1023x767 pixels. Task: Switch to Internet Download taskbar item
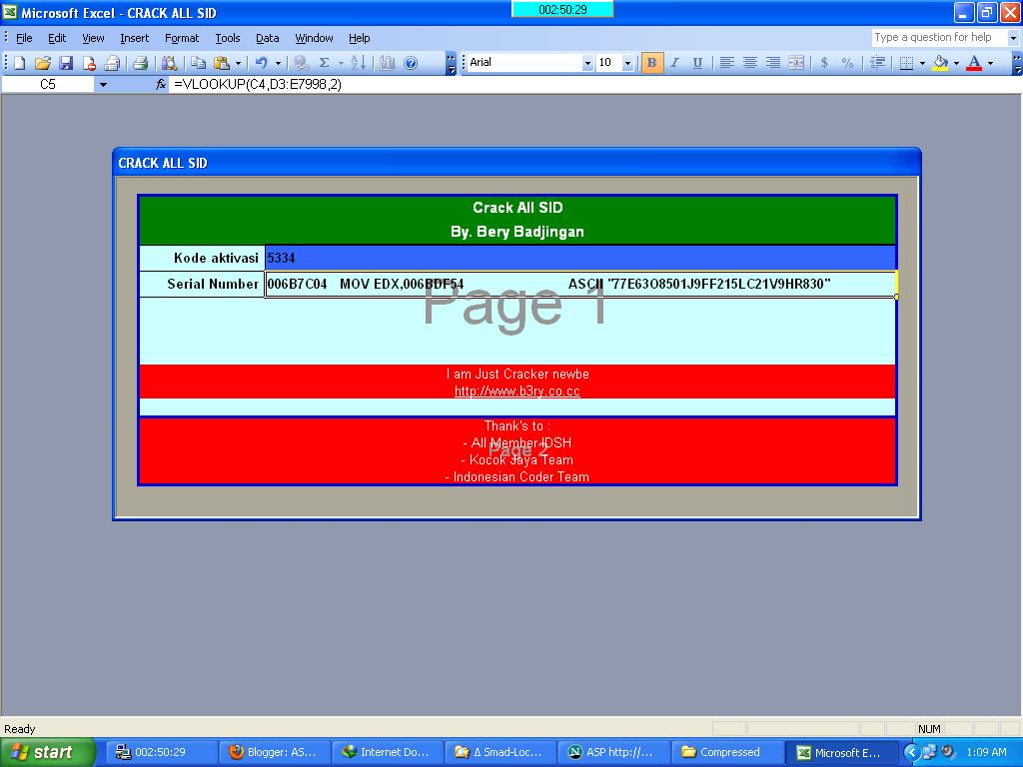(x=387, y=752)
